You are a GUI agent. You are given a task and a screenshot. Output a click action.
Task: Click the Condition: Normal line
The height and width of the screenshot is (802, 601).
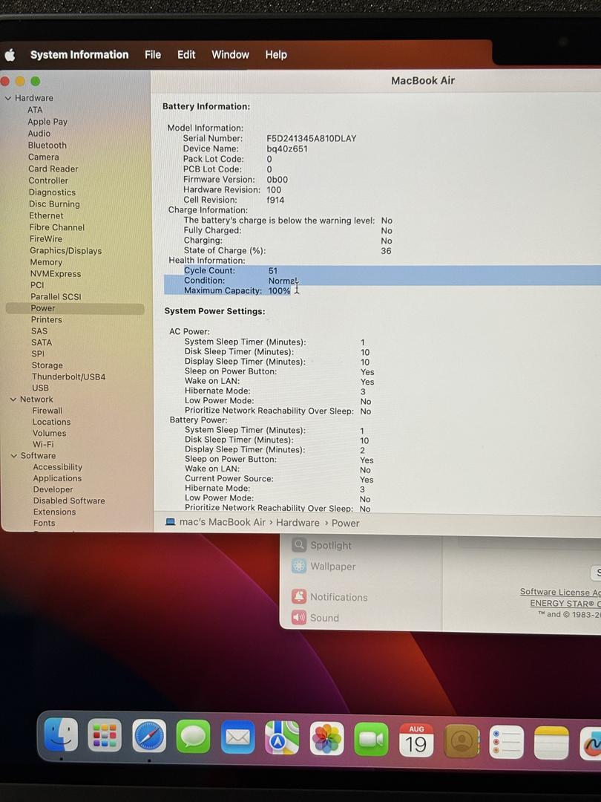pyautogui.click(x=240, y=280)
